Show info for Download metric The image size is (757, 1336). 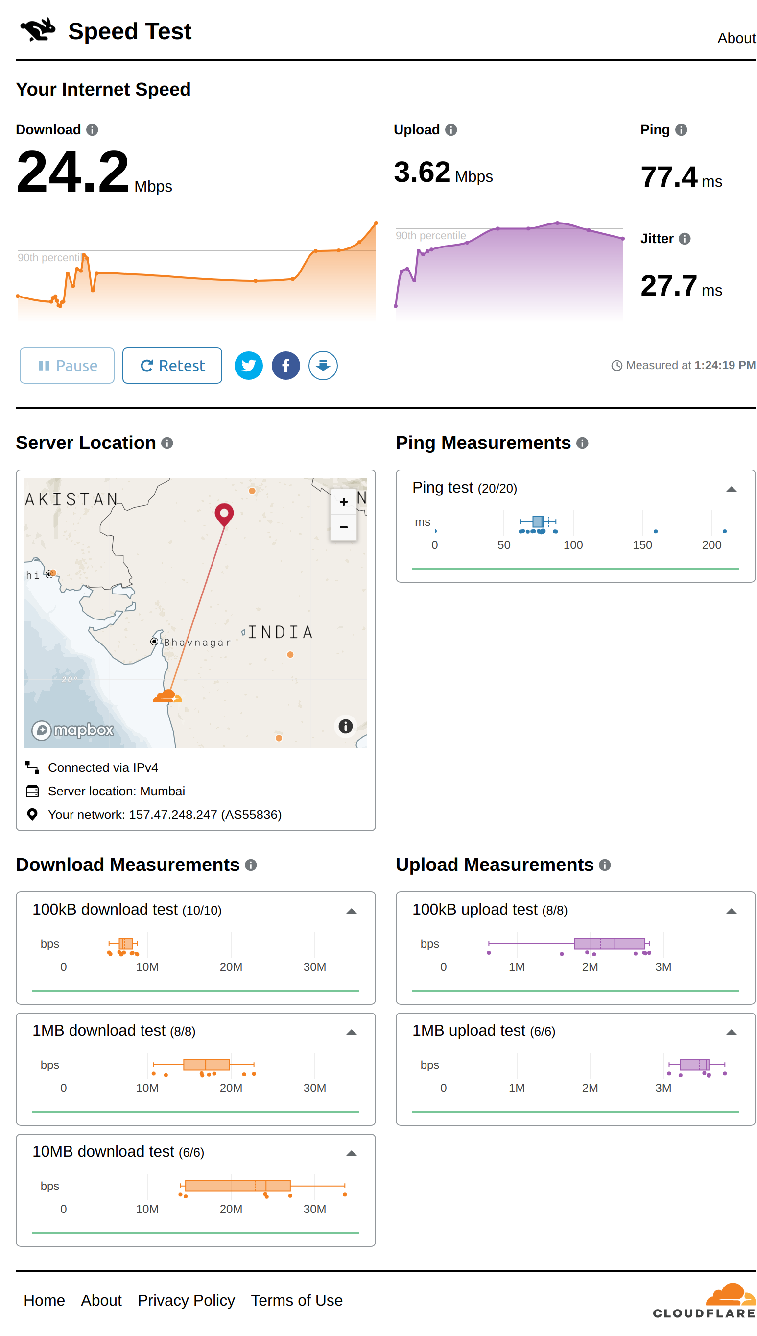point(92,129)
